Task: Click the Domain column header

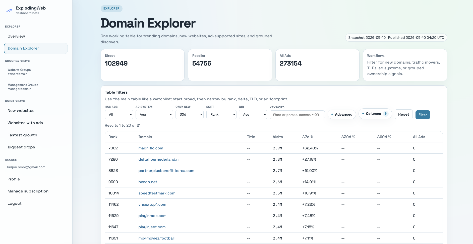Action: coord(145,137)
